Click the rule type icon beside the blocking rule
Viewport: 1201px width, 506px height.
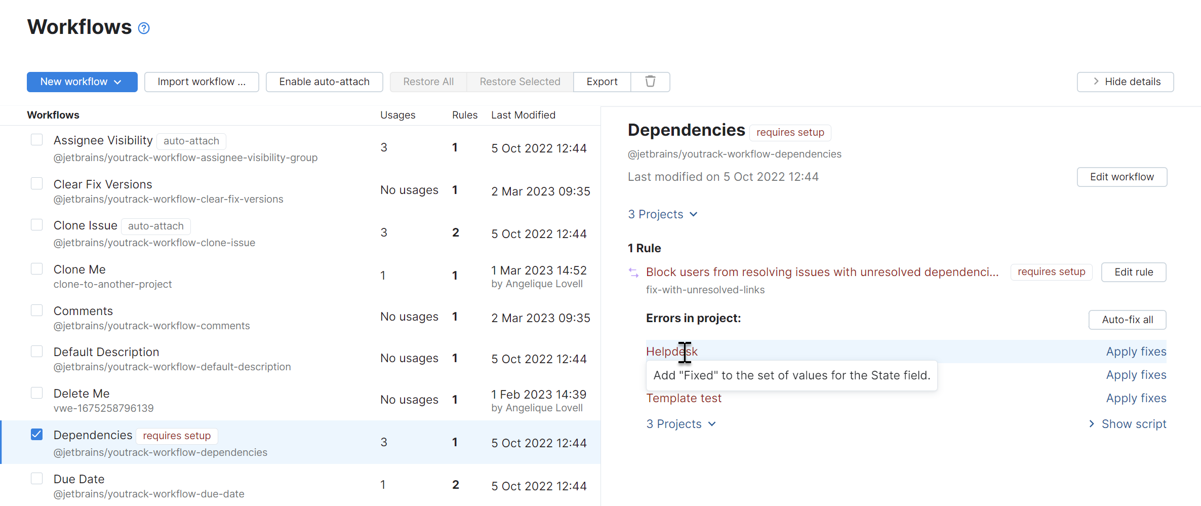pyautogui.click(x=633, y=272)
